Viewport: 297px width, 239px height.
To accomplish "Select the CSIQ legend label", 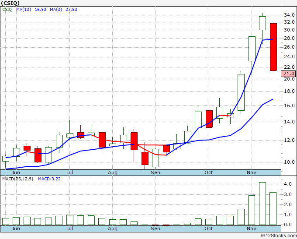I will tap(7, 10).
